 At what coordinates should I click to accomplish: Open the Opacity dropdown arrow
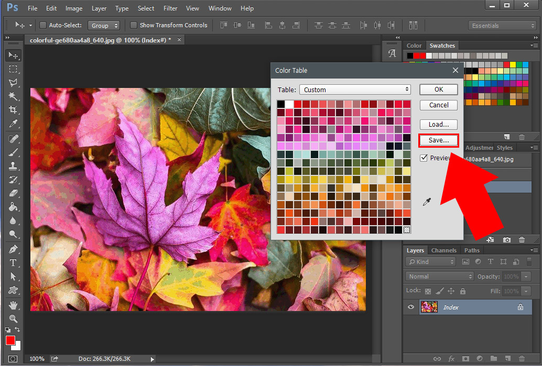(526, 276)
